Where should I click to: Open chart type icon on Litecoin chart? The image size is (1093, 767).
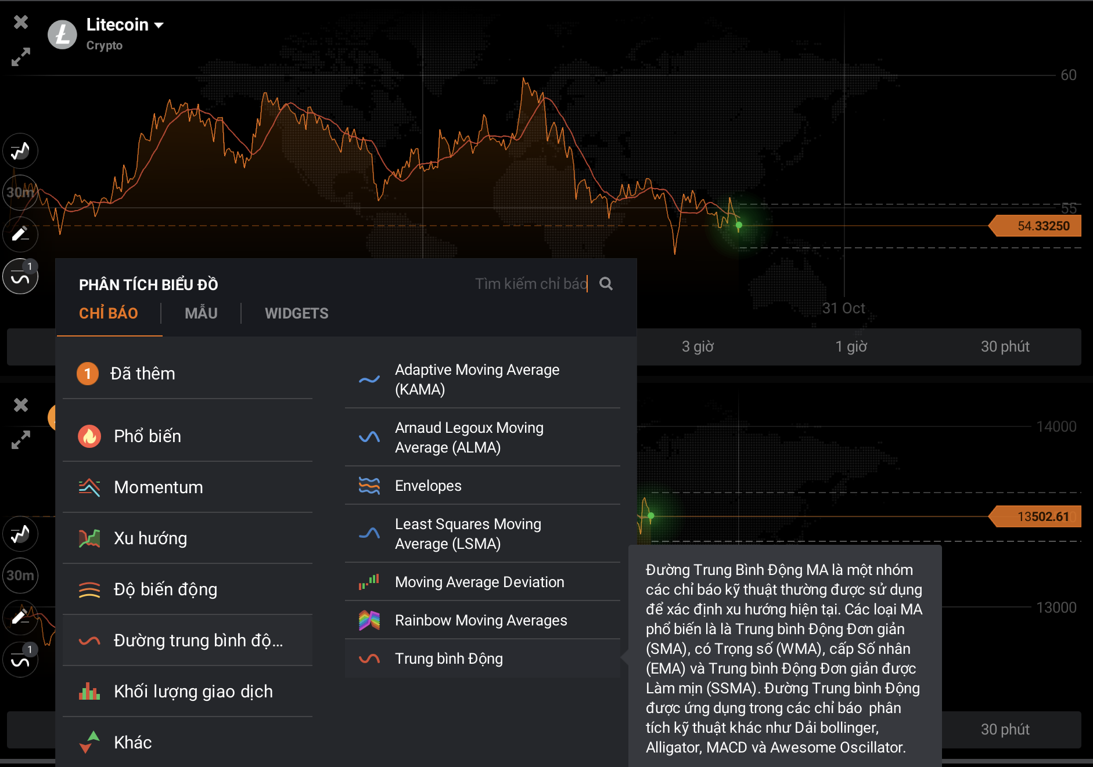point(20,151)
